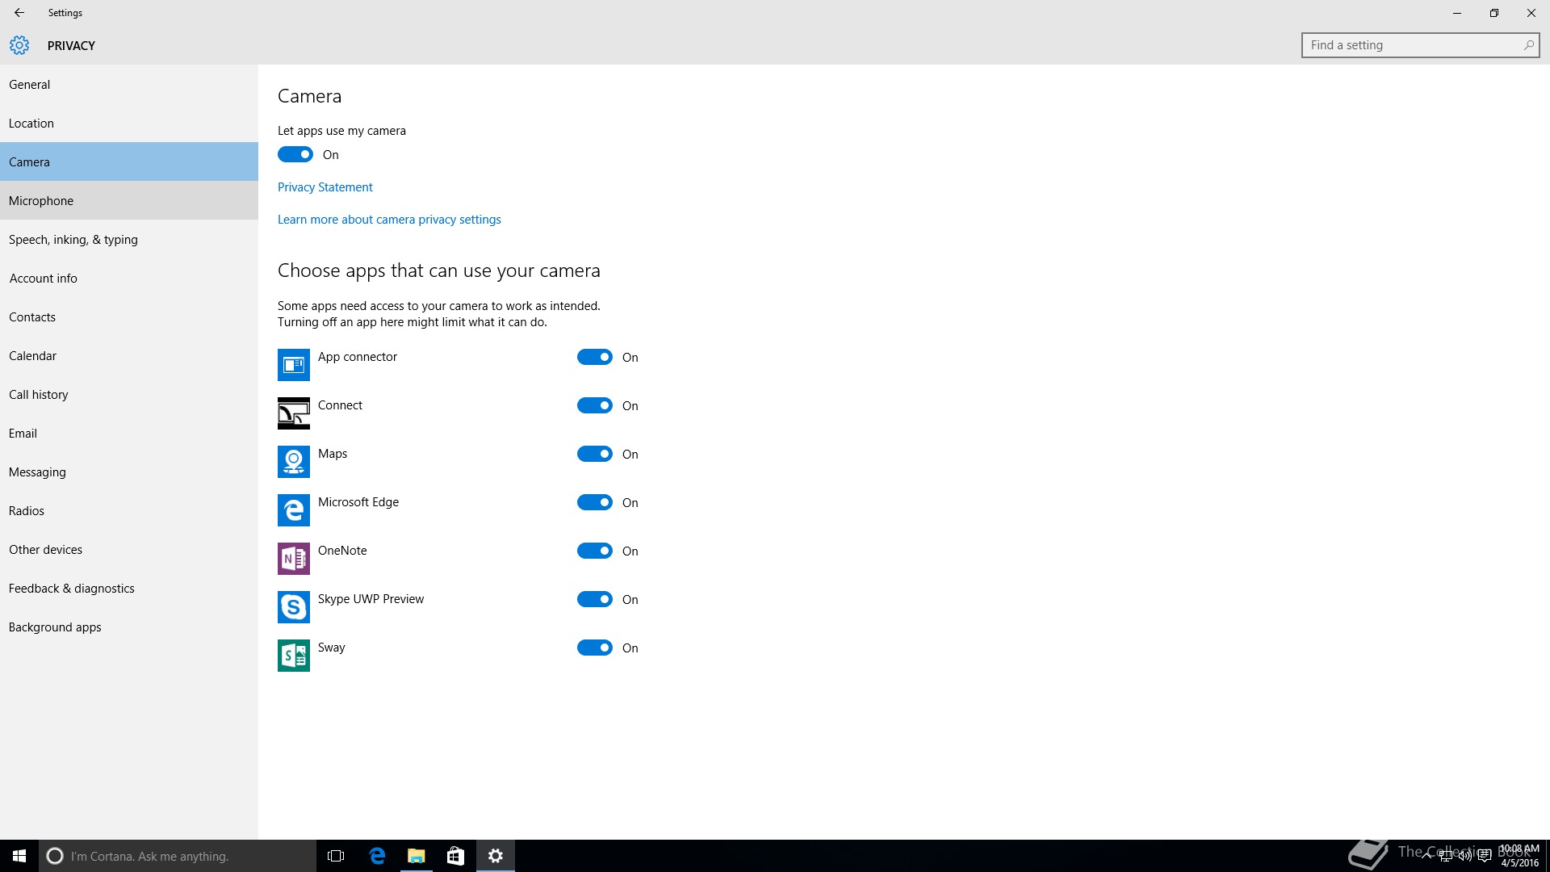Click the OneNote app icon
Screen dimensions: 1550x872
click(x=294, y=559)
